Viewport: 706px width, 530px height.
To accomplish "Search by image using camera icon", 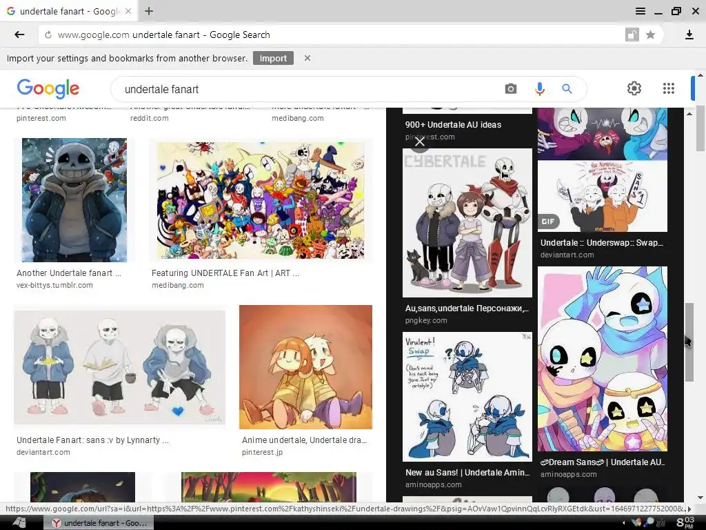I will click(x=511, y=89).
